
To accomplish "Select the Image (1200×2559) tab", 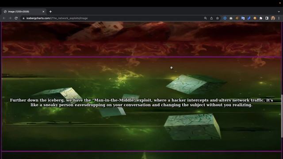I will point(23,11).
